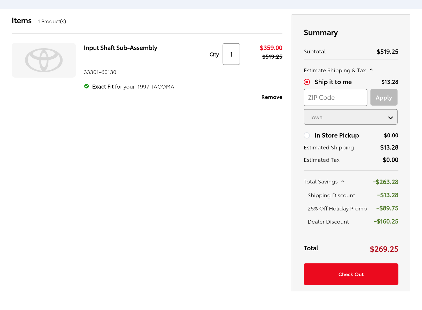422x310 pixels.
Task: Select the Ship it to me option
Action: (x=307, y=82)
